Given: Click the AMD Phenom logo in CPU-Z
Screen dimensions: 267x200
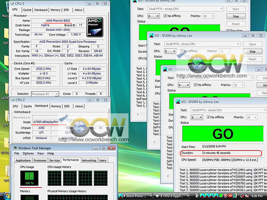Looking at the screenshot, I should click(95, 27).
